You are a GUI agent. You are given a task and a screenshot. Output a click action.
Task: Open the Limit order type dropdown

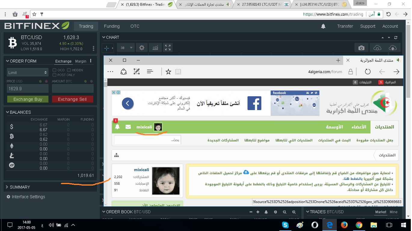coord(27,72)
